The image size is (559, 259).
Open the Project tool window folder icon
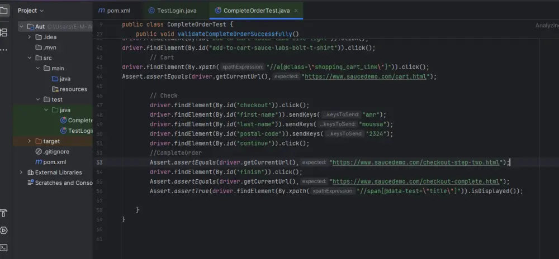(x=3, y=10)
